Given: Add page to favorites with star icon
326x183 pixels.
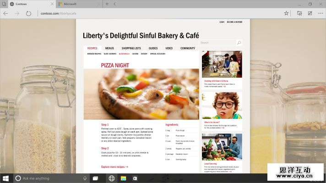Looking at the screenshot, I should (286, 13).
